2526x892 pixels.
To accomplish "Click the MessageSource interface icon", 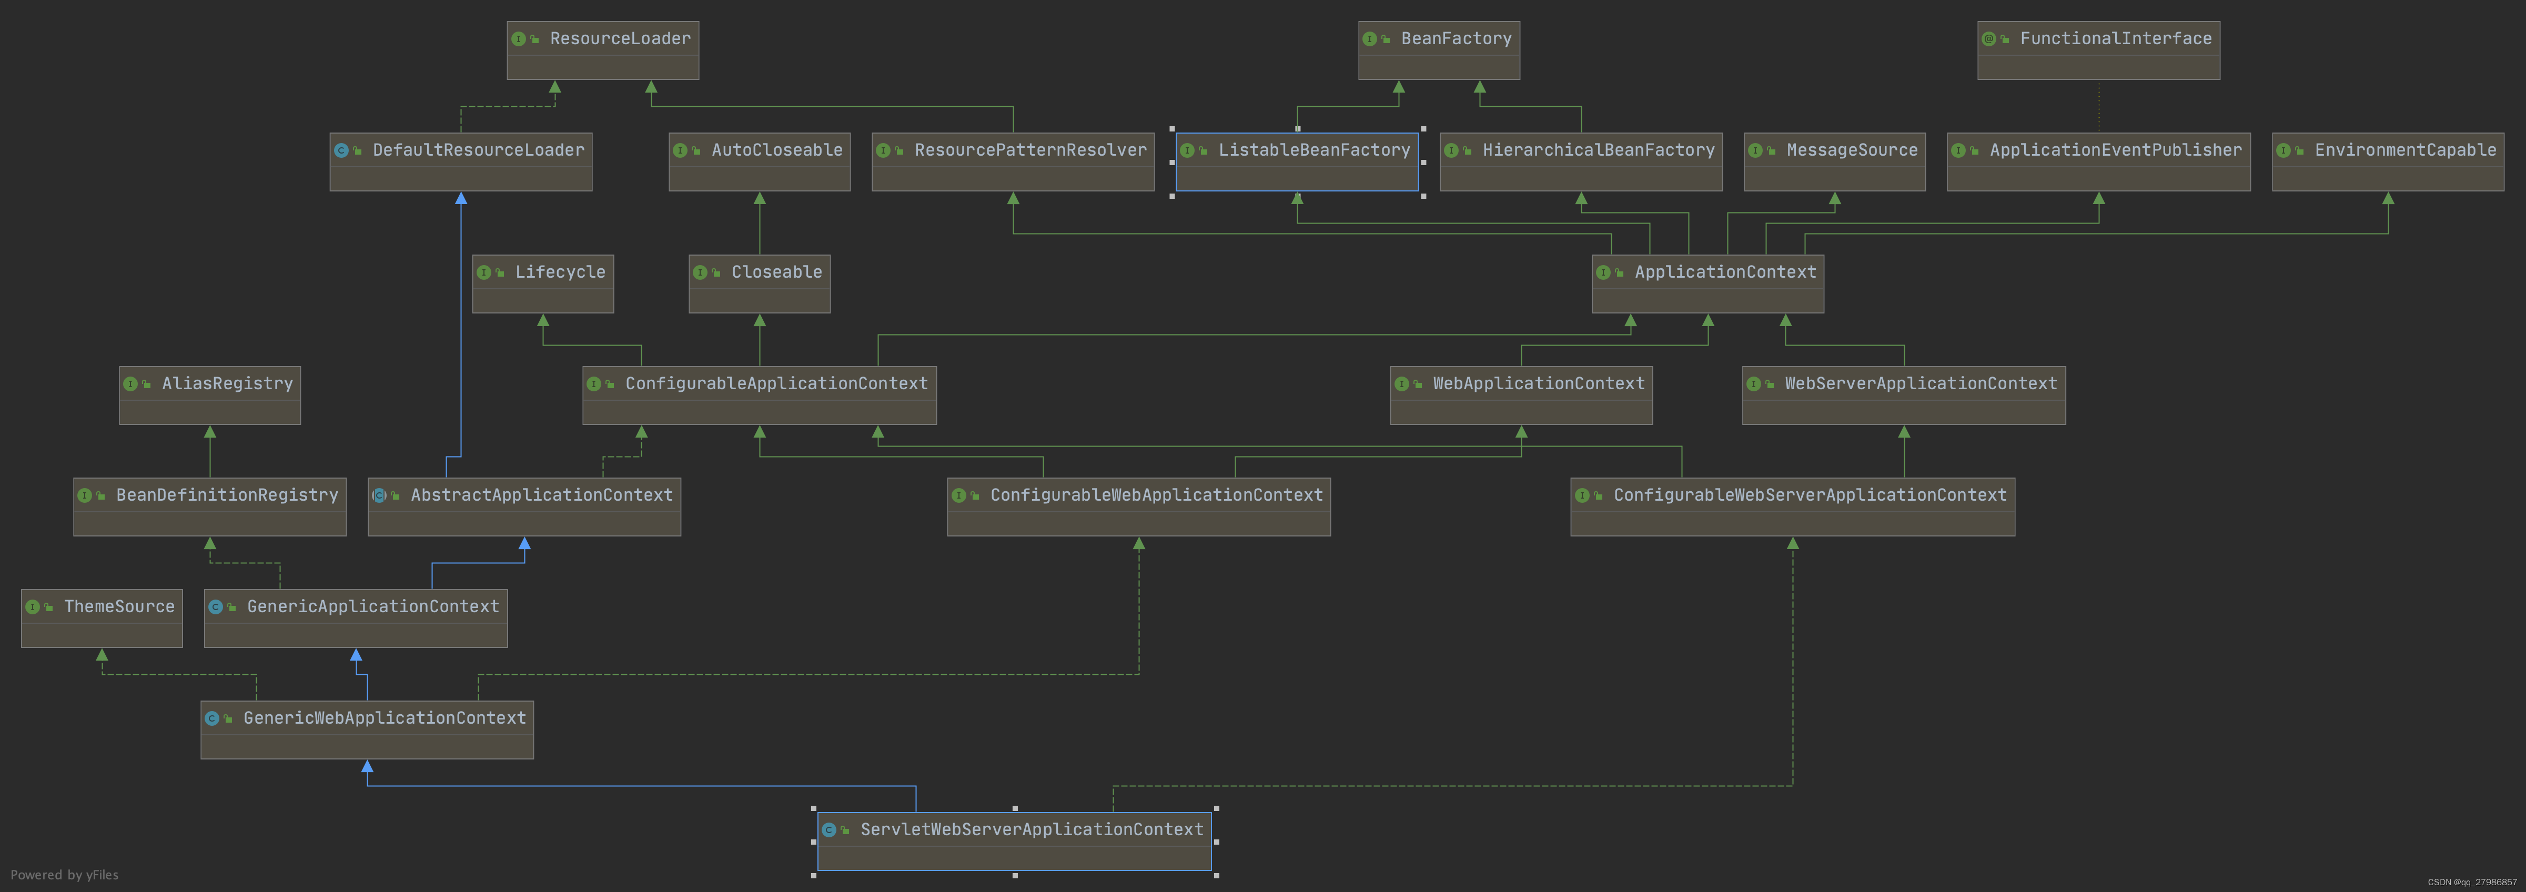I will [1755, 151].
